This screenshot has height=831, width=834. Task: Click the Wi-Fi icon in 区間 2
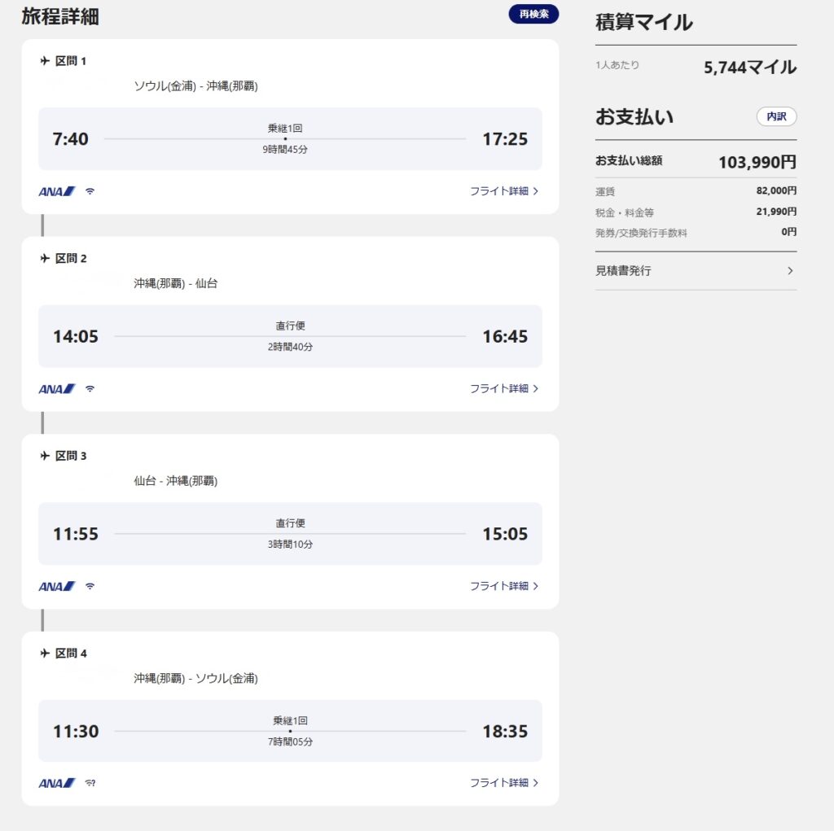point(90,389)
